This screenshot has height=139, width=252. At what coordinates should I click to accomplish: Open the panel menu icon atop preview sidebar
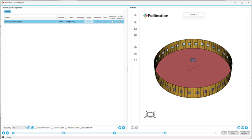pyautogui.click(x=135, y=15)
